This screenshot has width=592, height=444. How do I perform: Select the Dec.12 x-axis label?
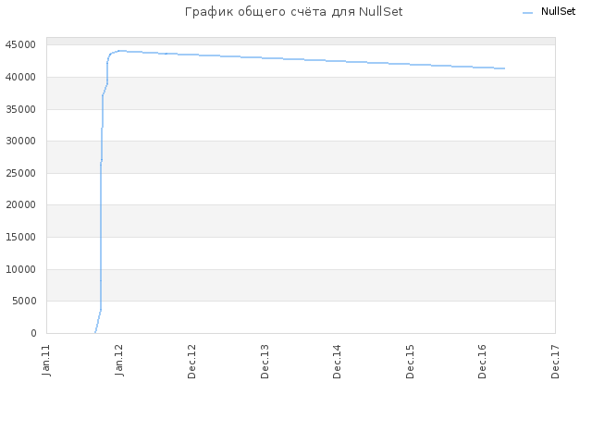click(191, 362)
